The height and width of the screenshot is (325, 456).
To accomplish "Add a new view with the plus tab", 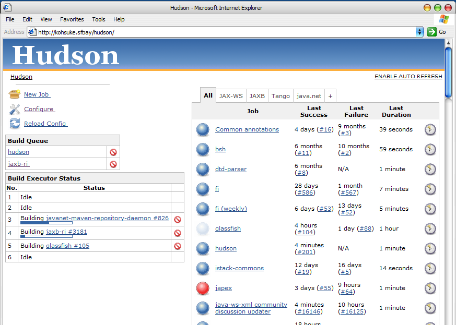I will coord(330,96).
